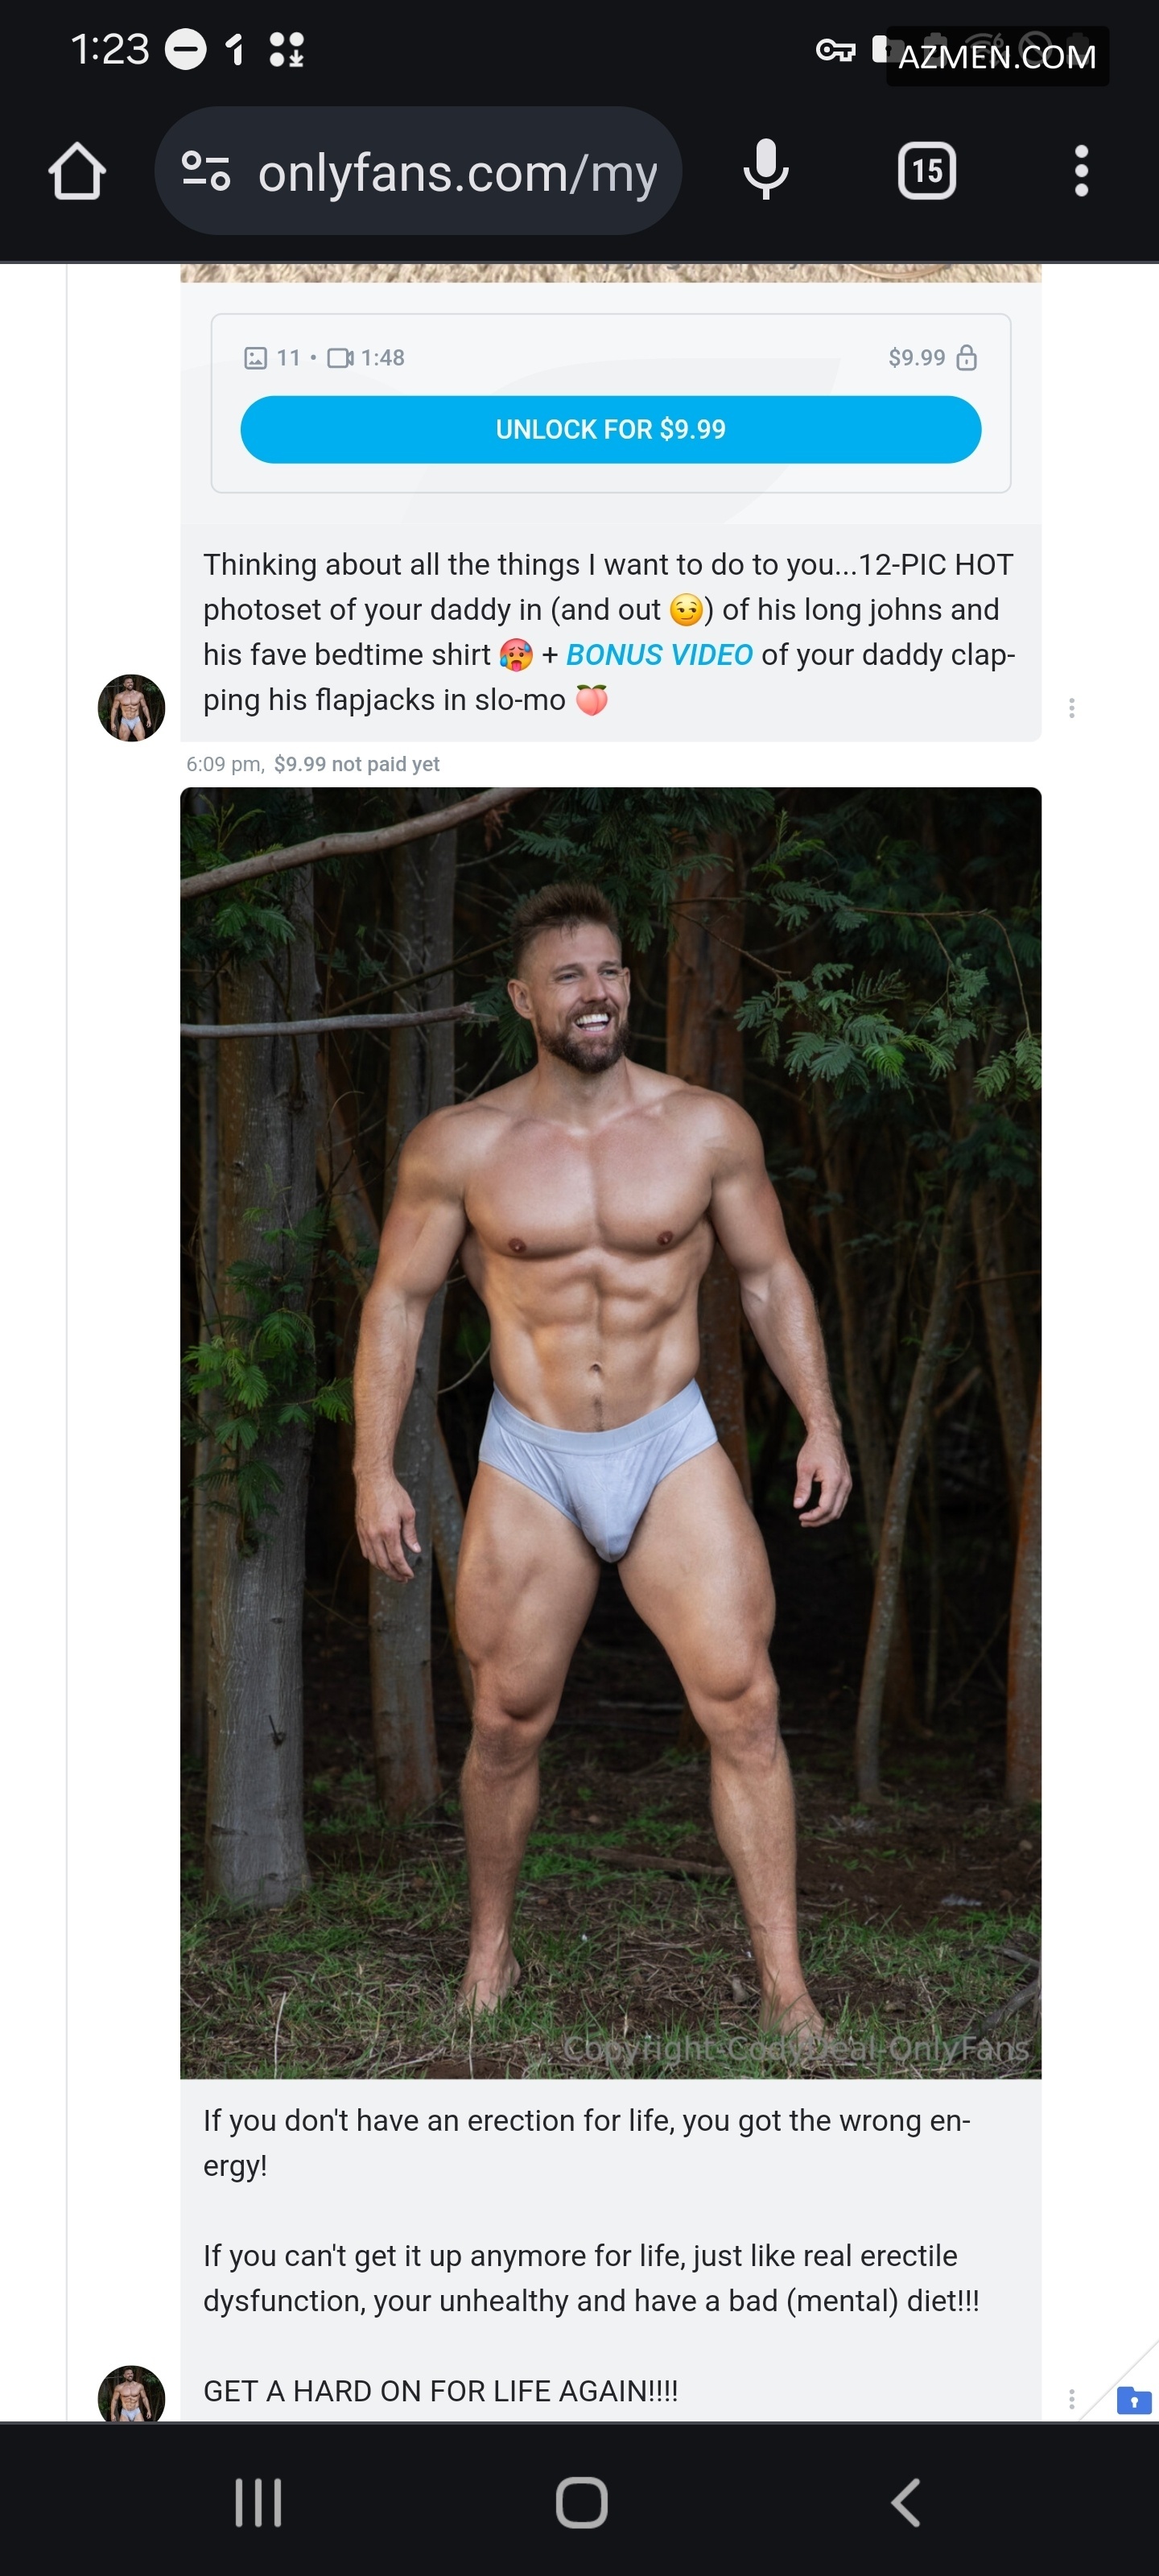Tap the photo count icon showing 11
The image size is (1159, 2576).
[256, 357]
